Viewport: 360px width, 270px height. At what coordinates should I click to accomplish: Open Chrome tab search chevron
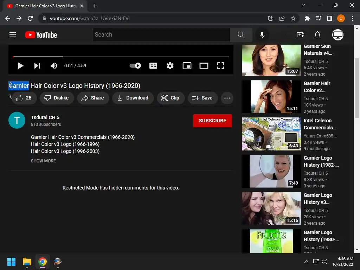303,5
